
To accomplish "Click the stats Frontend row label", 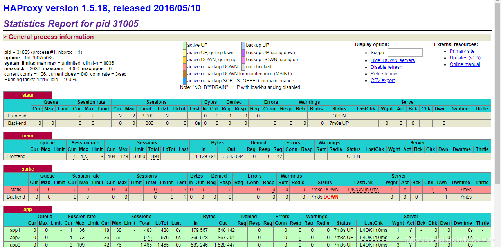I will (17, 116).
